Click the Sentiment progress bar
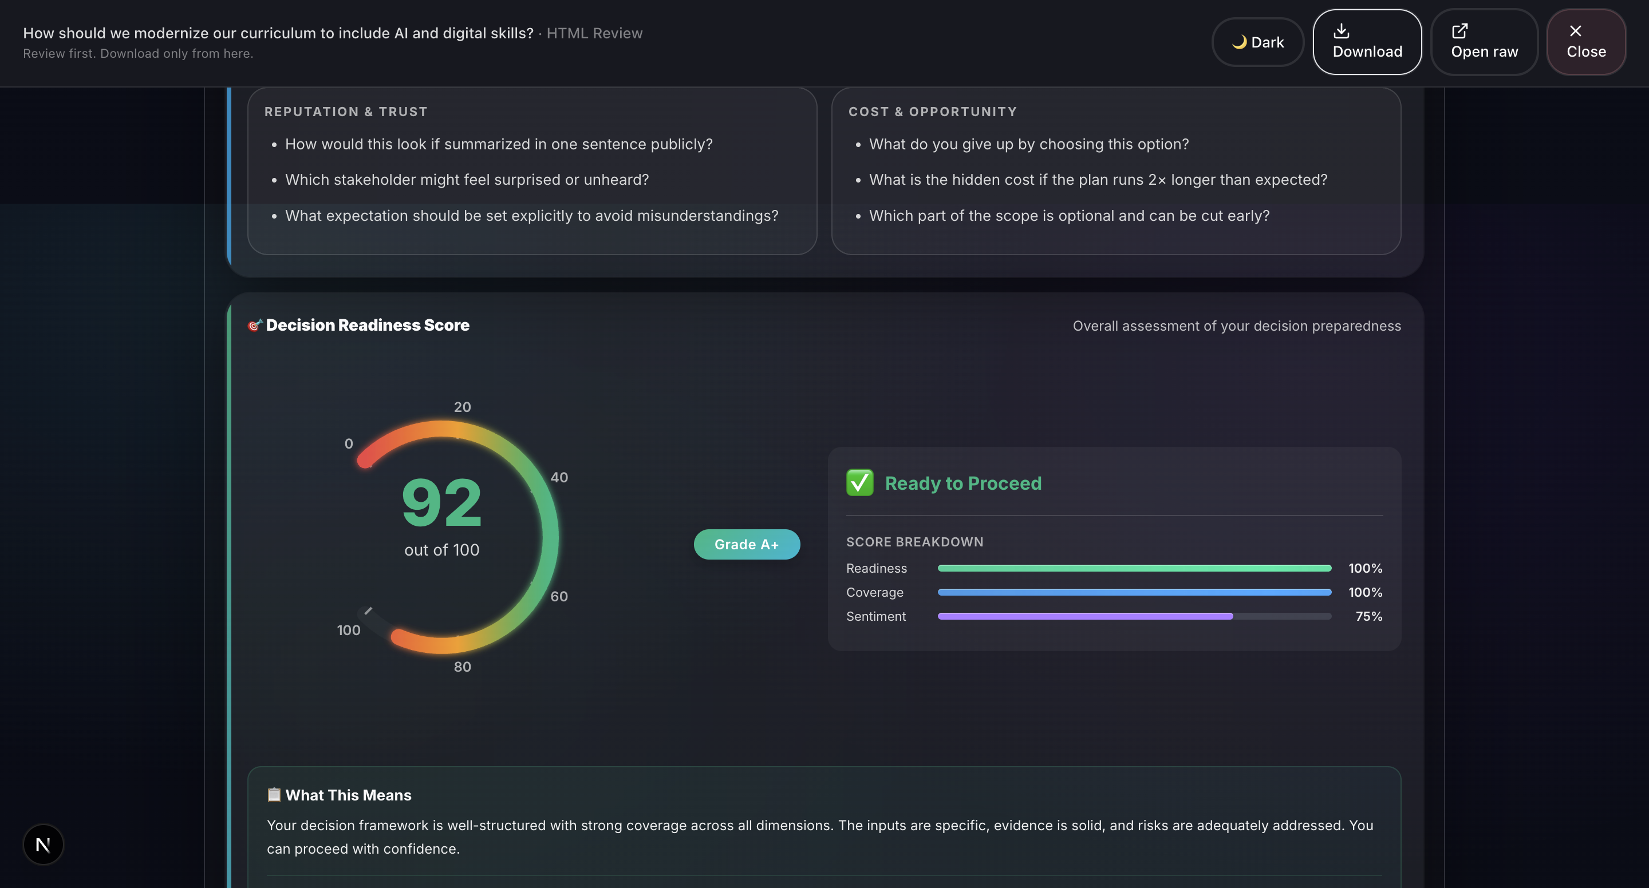Screen dimensions: 1649x888 click(x=1134, y=616)
